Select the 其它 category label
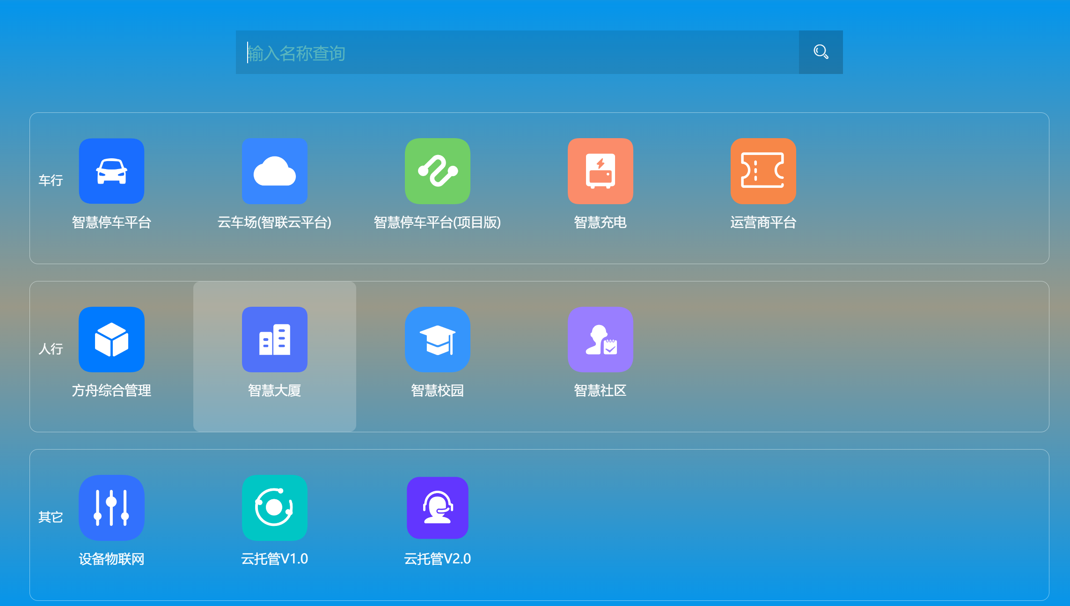Screen dimensions: 1070x606 (51, 517)
